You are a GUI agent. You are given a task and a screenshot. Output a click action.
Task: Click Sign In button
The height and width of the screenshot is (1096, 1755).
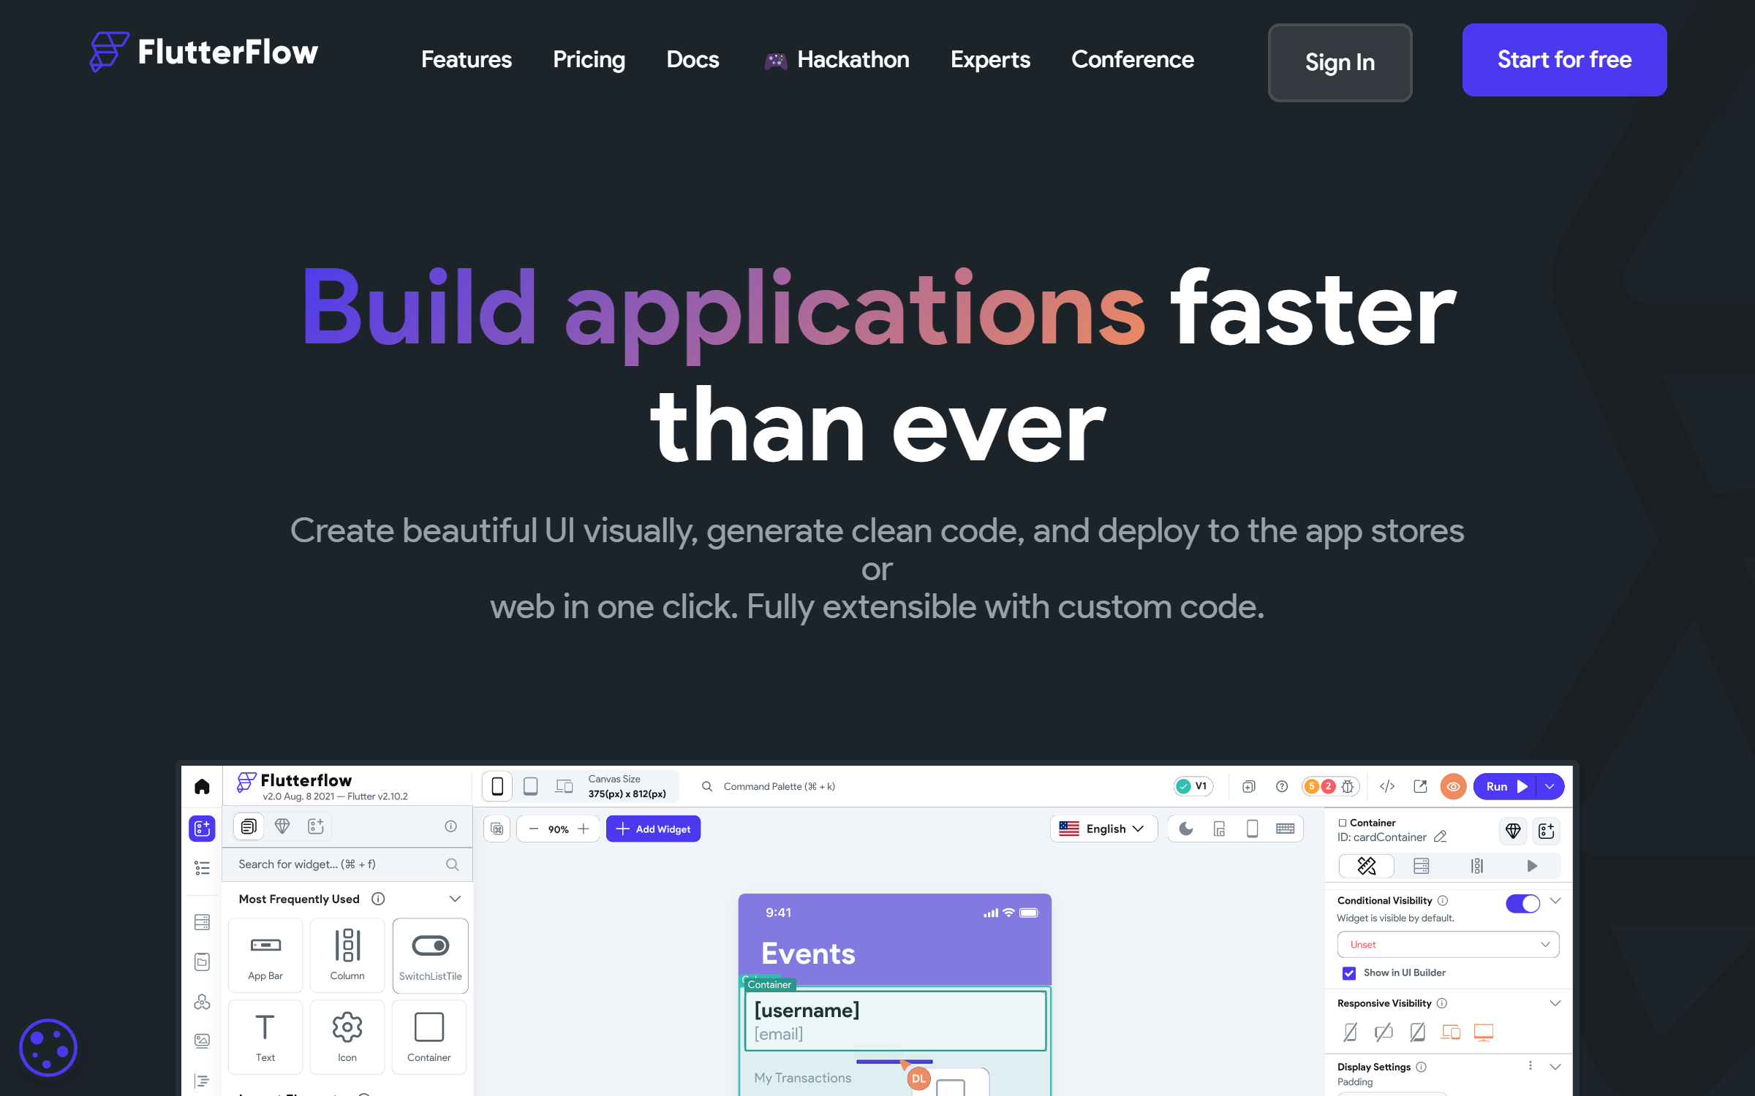coord(1340,59)
